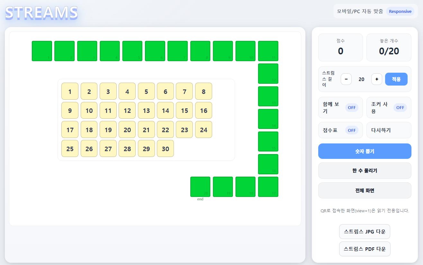Click 숫자 뽑기 to draw a number

click(365, 151)
